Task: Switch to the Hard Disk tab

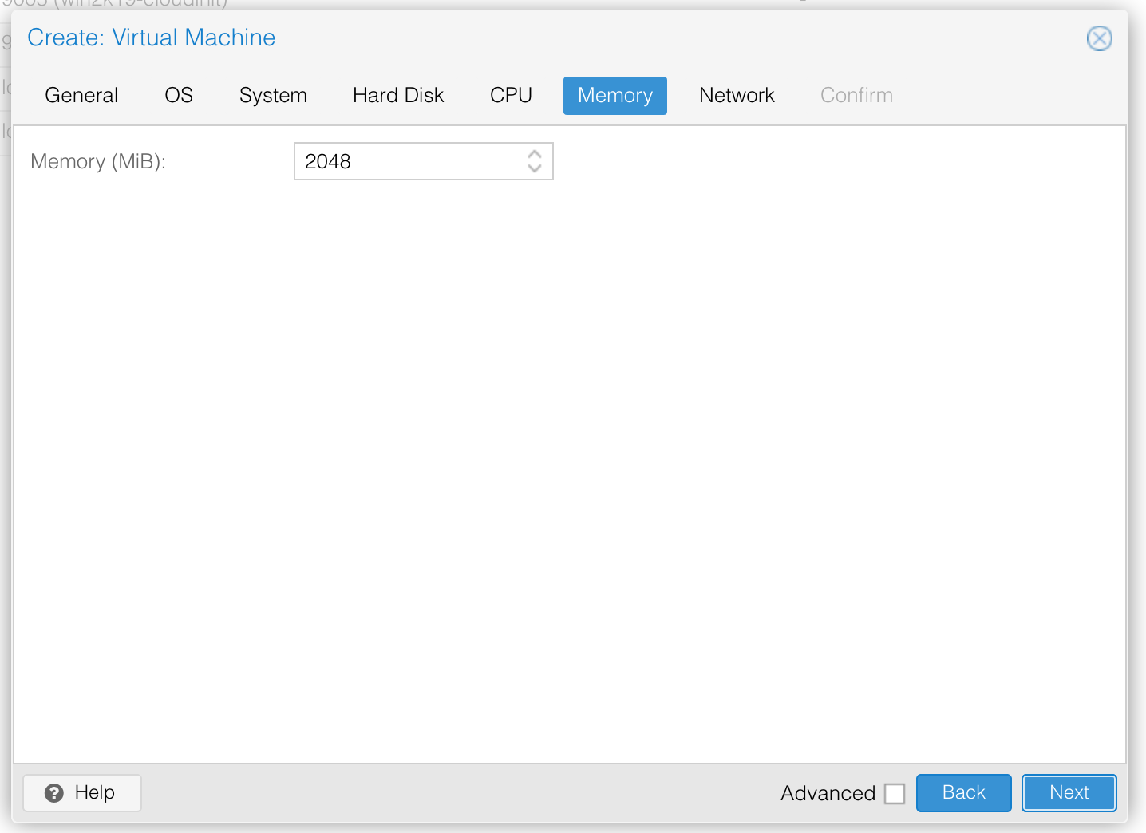Action: [397, 95]
